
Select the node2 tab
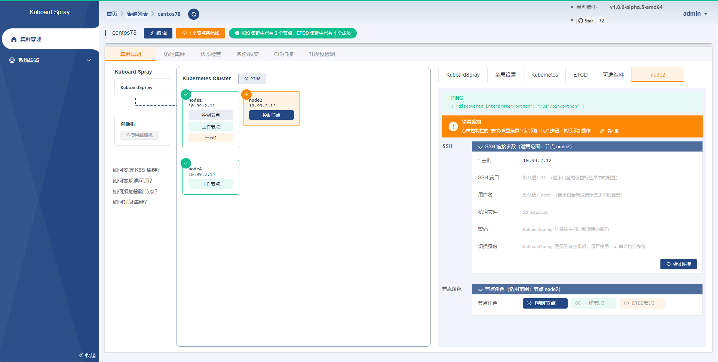click(x=658, y=75)
